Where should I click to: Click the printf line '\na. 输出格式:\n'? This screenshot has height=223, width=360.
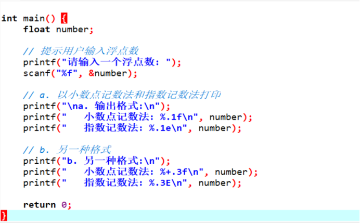tap(97, 106)
